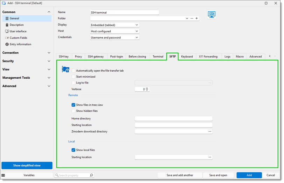The height and width of the screenshot is (183, 284).
Task: Expand the Advanced sidebar section
Action: click(49, 86)
